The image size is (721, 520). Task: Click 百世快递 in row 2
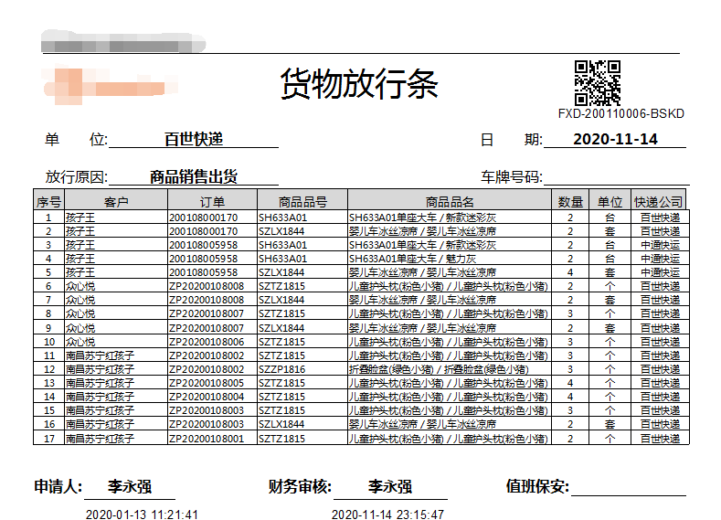661,231
